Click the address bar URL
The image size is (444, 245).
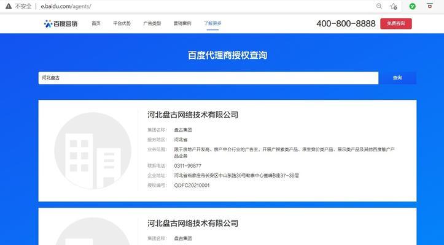click(x=66, y=6)
